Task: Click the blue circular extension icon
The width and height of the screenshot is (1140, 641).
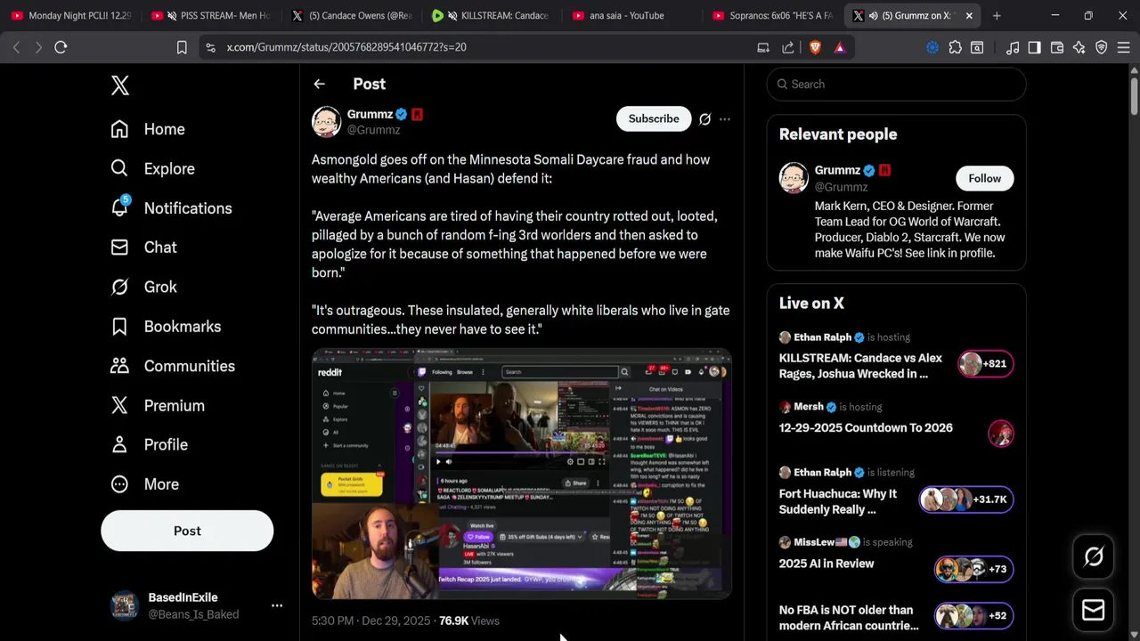Action: click(932, 47)
